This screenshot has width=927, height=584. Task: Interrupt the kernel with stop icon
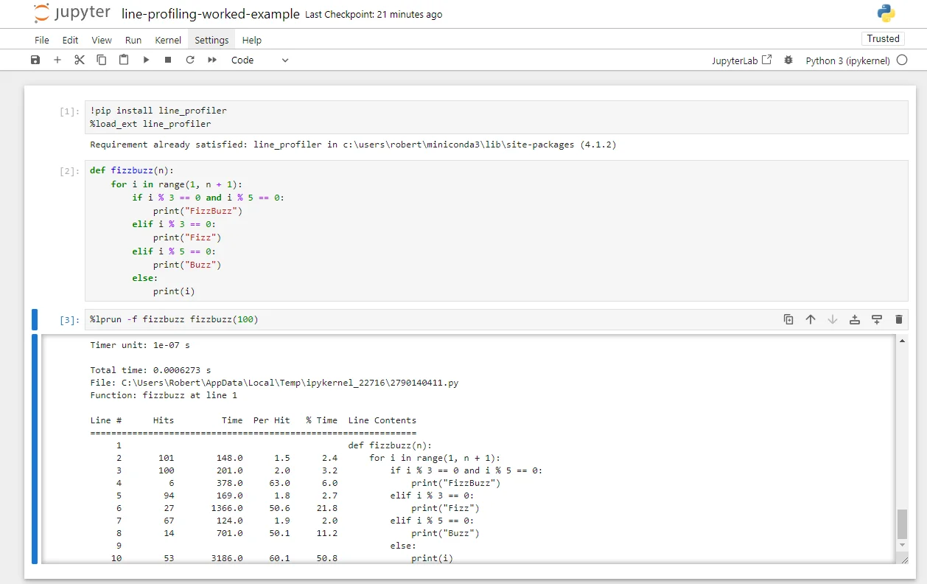(168, 60)
